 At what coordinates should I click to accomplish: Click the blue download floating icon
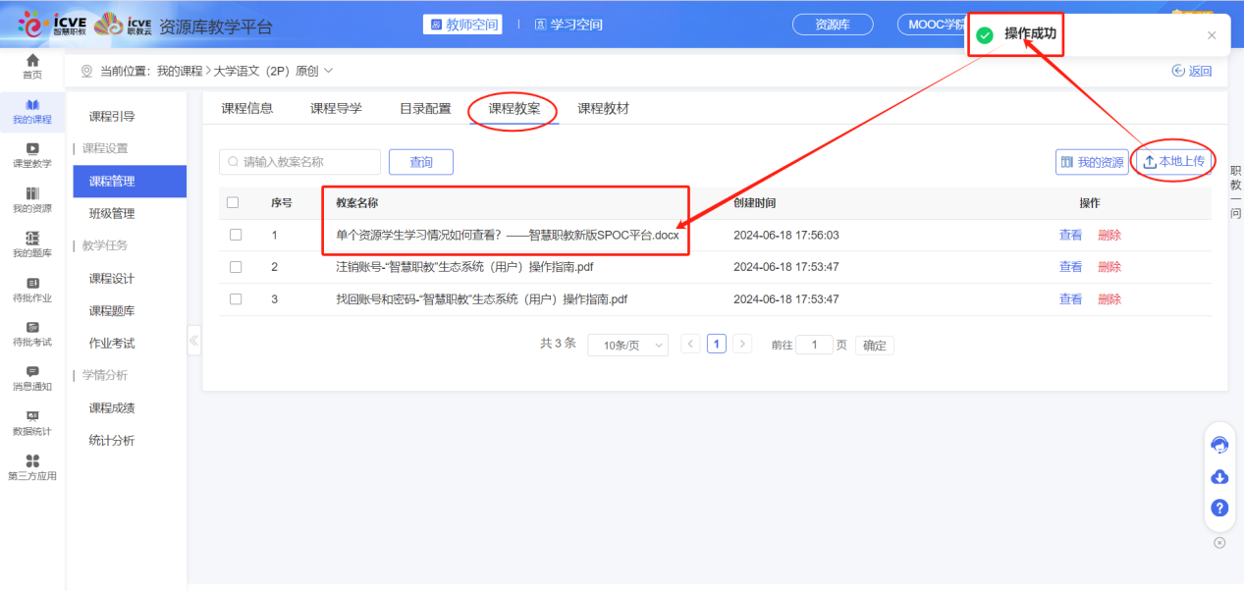tap(1219, 476)
